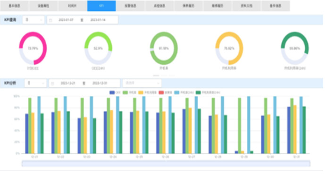
Task: Toggle the yellow 开机利用率 legend series
Action: coord(147,92)
